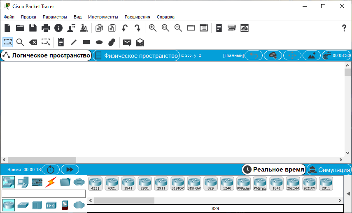
Task: Add a complex PDU open envelope
Action: pos(140,42)
